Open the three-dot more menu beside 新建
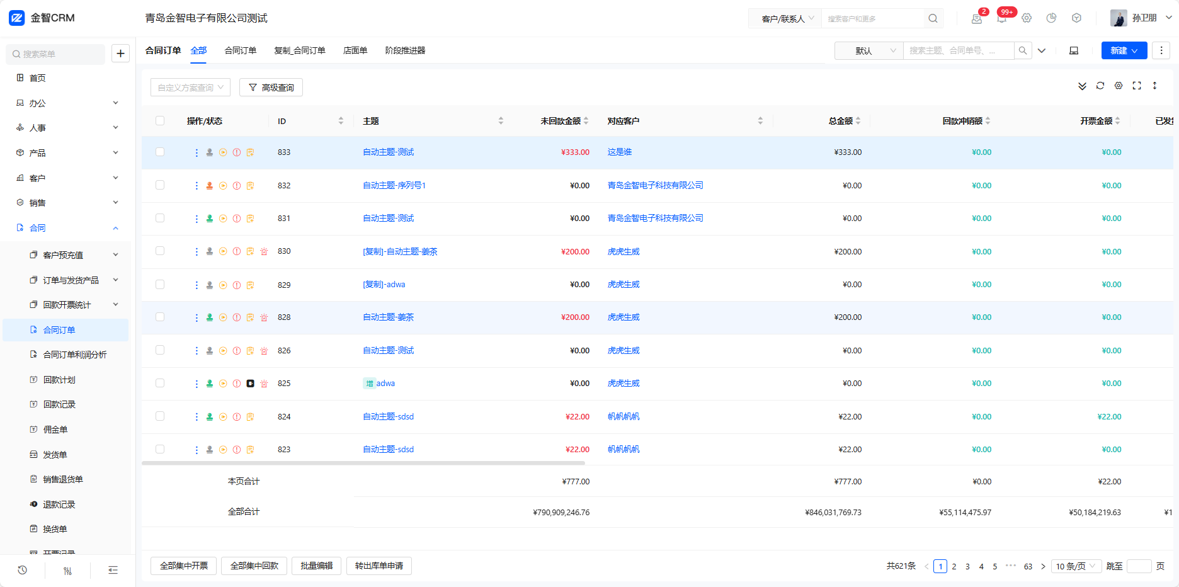Screen dimensions: 1179x587 point(1161,50)
